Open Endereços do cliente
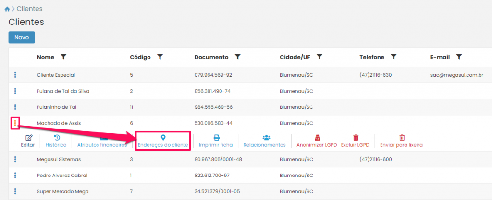 coord(163,141)
